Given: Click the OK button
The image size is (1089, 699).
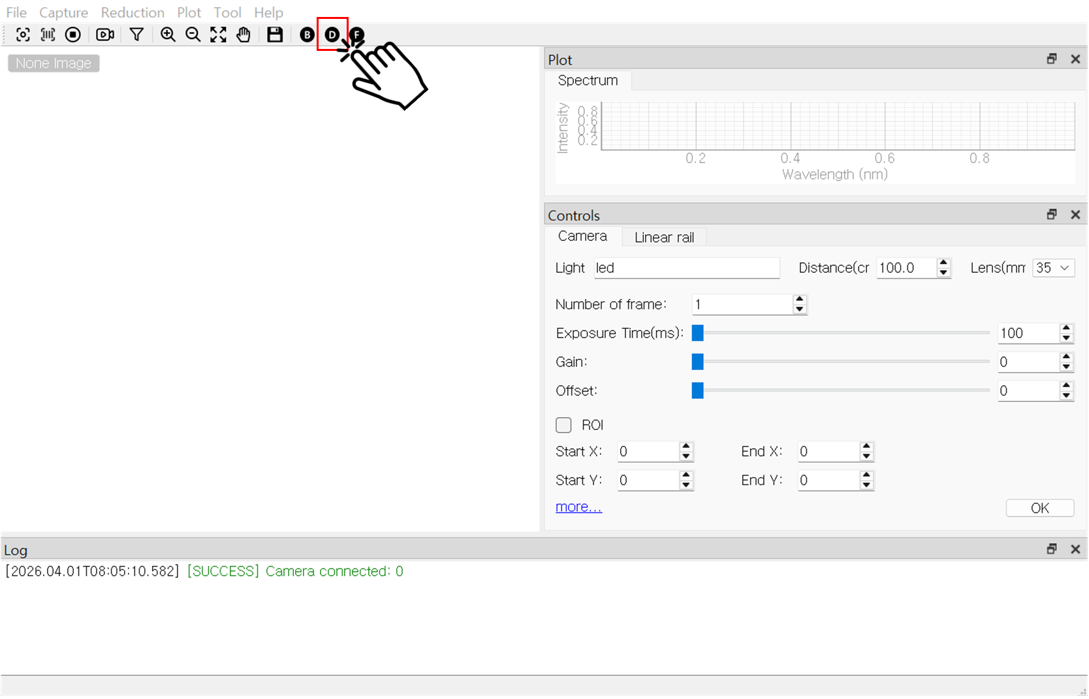Looking at the screenshot, I should click(1040, 508).
